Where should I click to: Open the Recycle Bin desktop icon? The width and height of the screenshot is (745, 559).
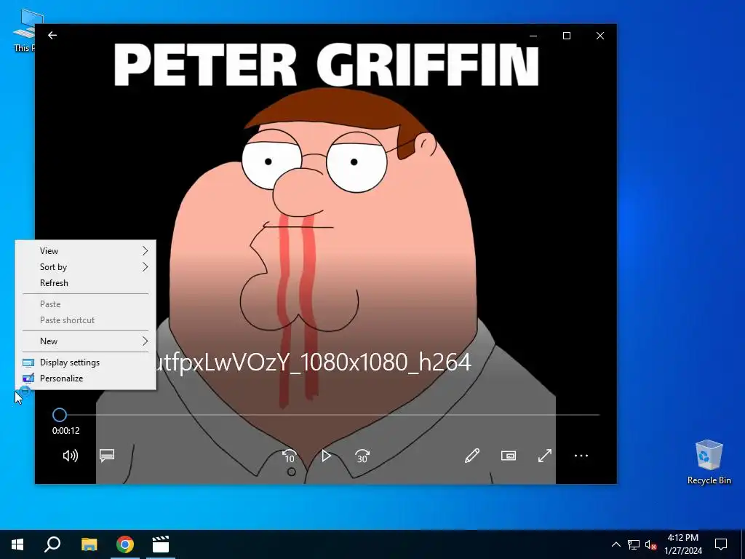coord(709,462)
